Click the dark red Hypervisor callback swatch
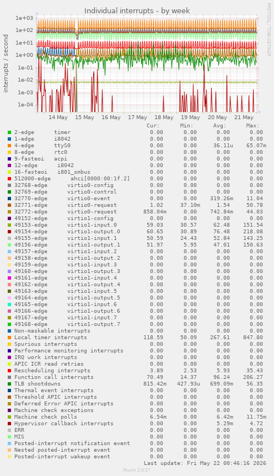Image resolution: width=274 pixels, height=476 pixels. (9, 424)
